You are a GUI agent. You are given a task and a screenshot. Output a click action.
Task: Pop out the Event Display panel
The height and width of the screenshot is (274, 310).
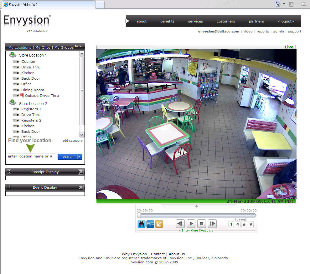(x=81, y=187)
